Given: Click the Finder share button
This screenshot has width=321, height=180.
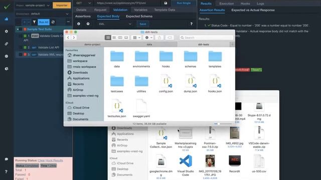Looking at the screenshot, I should 159,37.
